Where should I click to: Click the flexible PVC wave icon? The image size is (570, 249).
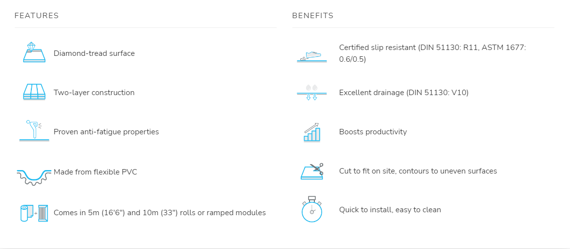pos(34,176)
